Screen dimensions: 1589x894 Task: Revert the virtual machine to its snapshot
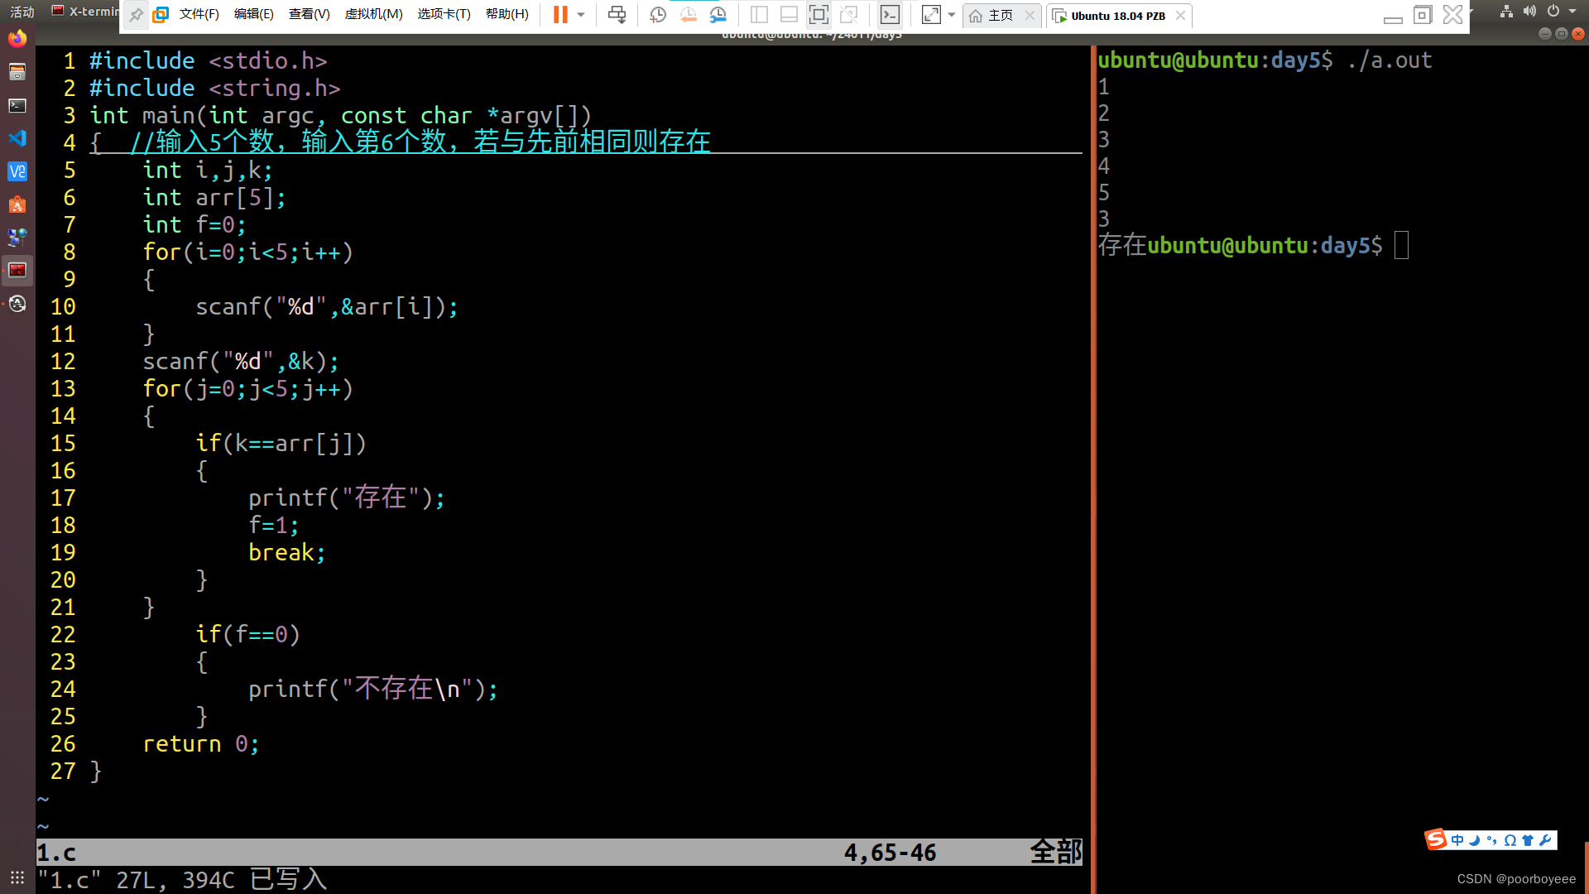coord(689,14)
